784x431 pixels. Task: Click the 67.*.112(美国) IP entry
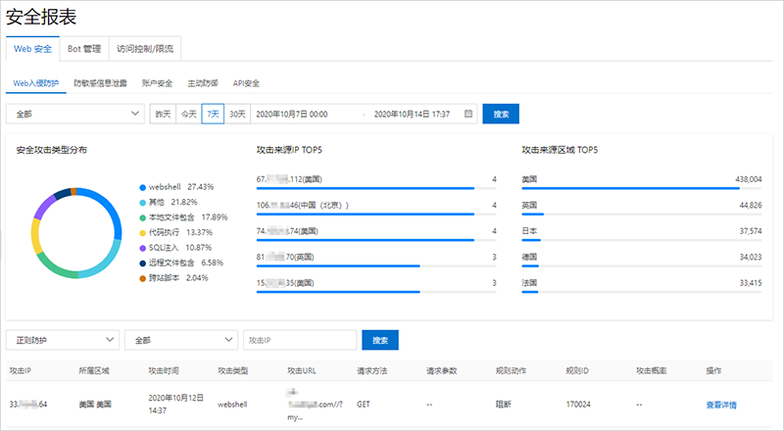click(x=289, y=179)
